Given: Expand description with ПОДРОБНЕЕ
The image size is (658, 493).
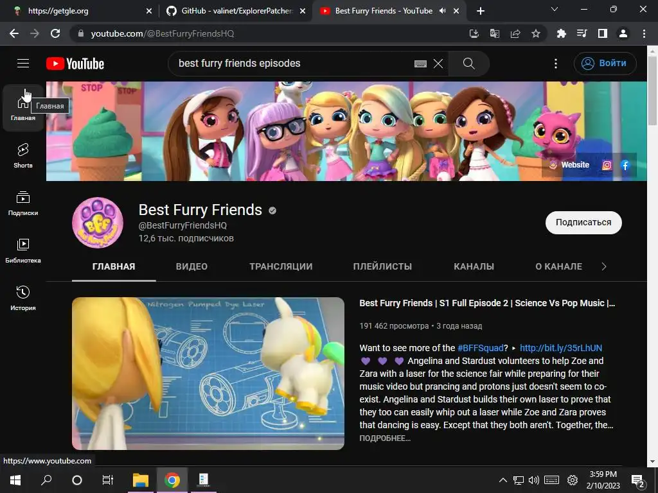Looking at the screenshot, I should 385,438.
